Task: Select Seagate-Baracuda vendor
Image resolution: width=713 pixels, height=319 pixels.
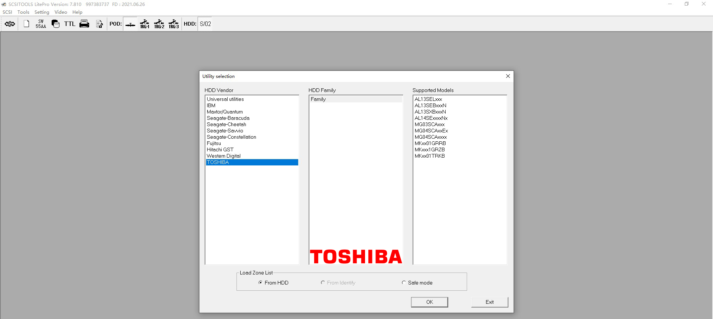Action: (252, 118)
